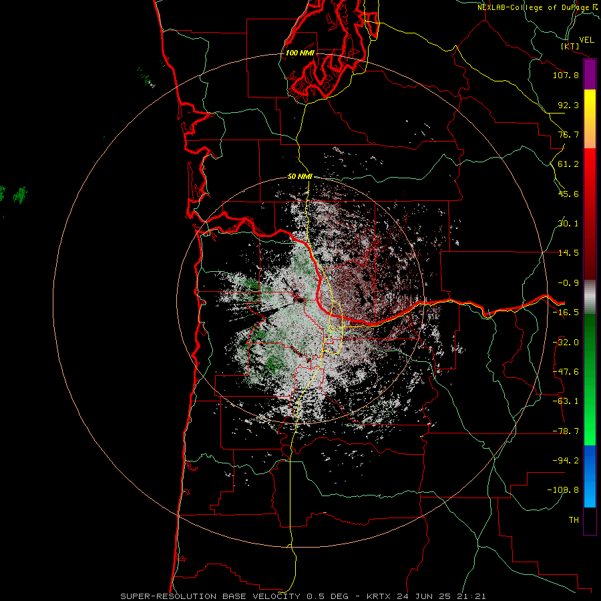Click the -94.2 velocity scale value
This screenshot has height=601, width=601.
(566, 461)
